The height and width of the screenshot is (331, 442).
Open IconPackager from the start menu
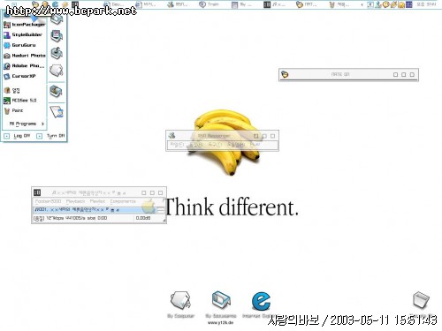click(24, 25)
